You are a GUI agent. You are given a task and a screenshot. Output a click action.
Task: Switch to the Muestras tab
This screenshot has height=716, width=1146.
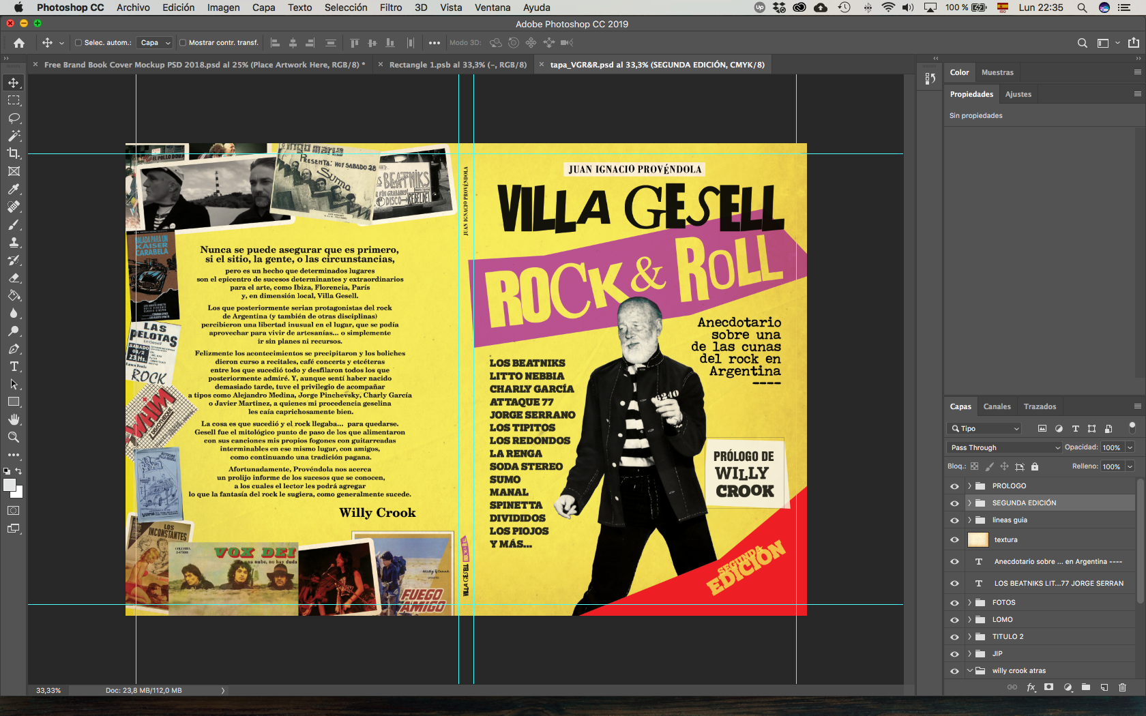coord(997,72)
